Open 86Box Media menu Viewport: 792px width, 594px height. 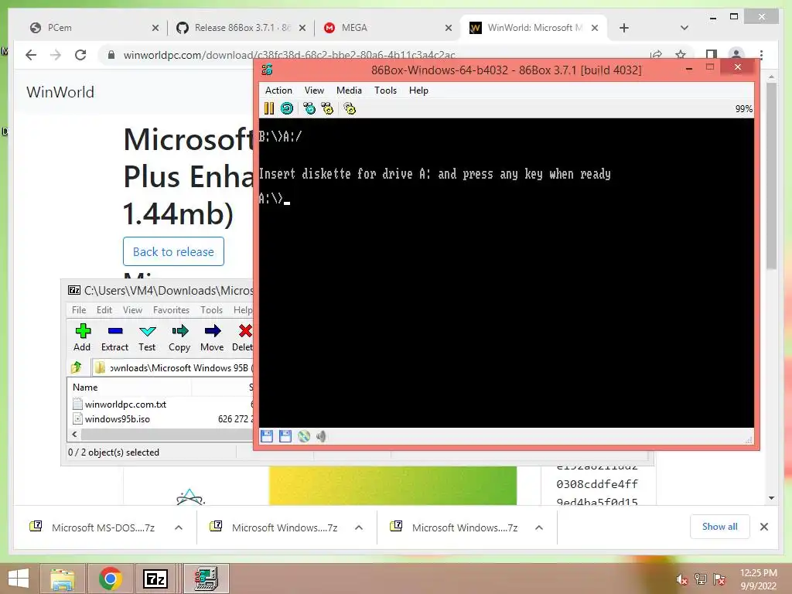pyautogui.click(x=349, y=90)
